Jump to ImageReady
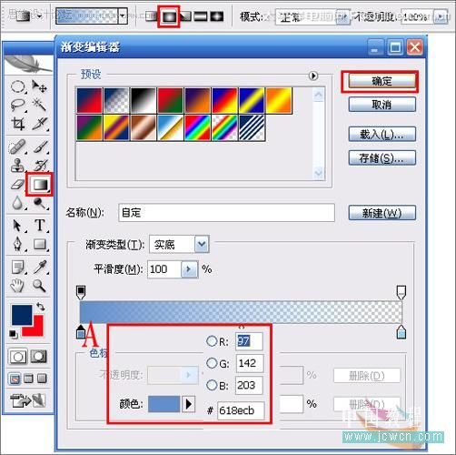 28,400
